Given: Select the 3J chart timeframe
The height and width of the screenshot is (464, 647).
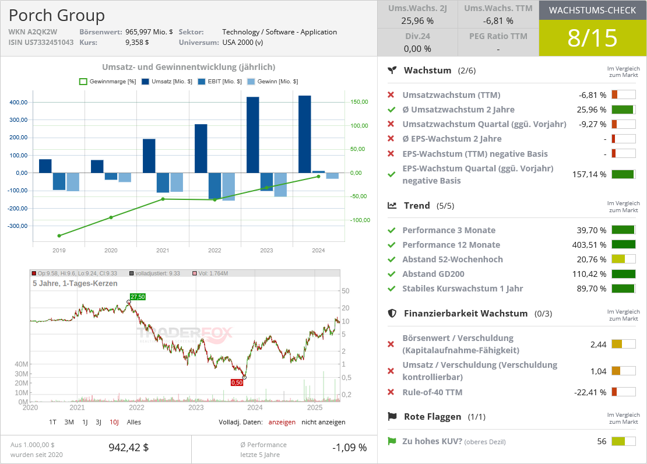Looking at the screenshot, I should (99, 422).
